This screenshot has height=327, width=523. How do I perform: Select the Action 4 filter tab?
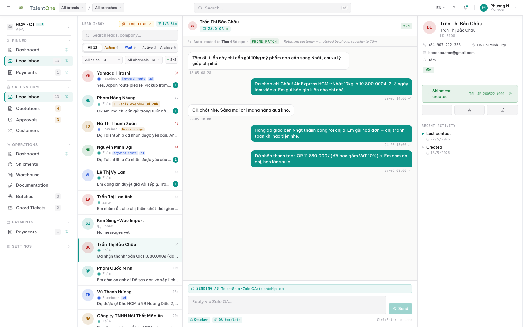click(x=111, y=47)
